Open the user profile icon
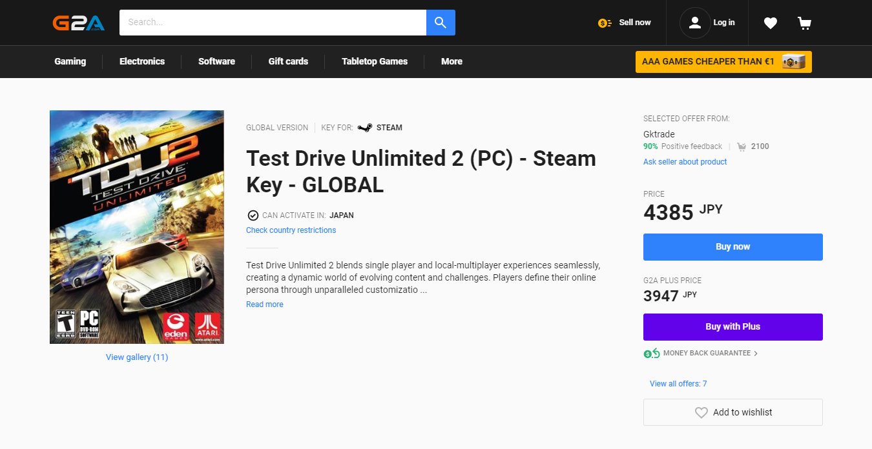Viewport: 872px width, 449px height. tap(695, 23)
